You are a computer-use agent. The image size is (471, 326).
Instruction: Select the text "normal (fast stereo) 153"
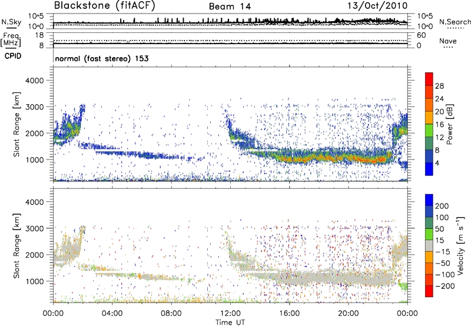[x=102, y=58]
